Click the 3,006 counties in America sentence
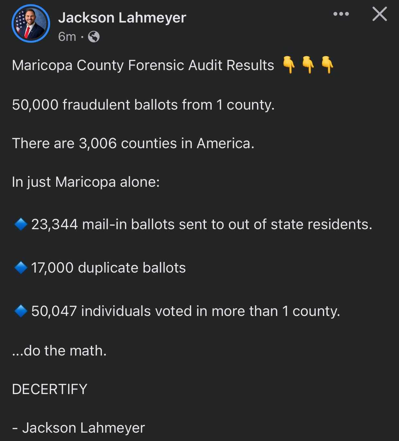The height and width of the screenshot is (441, 399). click(133, 143)
